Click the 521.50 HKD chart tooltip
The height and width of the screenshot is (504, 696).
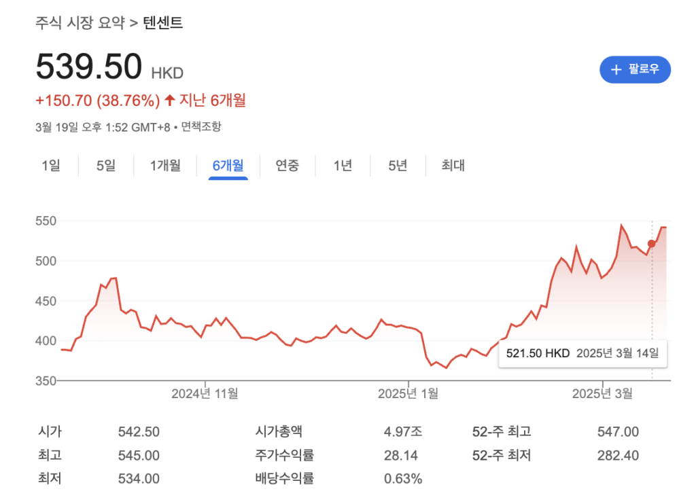click(582, 353)
